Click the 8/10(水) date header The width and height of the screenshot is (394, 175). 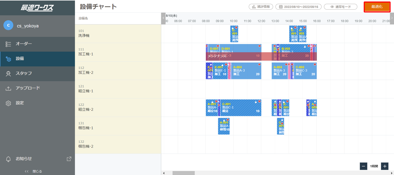click(171, 16)
